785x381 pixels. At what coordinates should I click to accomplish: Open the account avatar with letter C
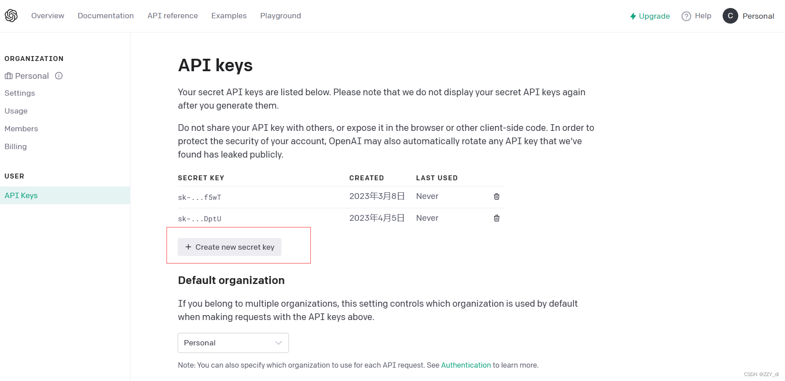pos(730,16)
